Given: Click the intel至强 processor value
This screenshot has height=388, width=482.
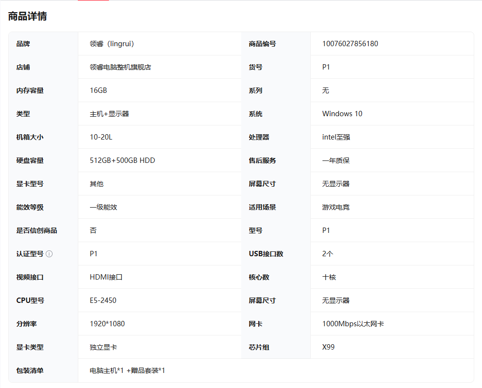Looking at the screenshot, I should (336, 137).
